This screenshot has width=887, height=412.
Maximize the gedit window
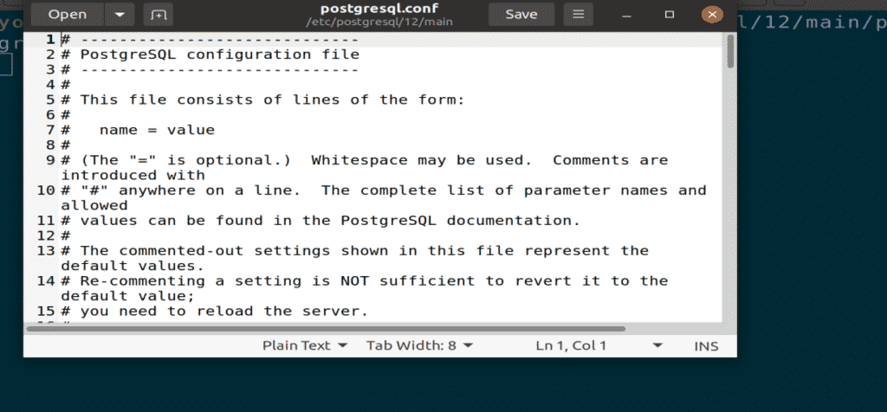[670, 15]
